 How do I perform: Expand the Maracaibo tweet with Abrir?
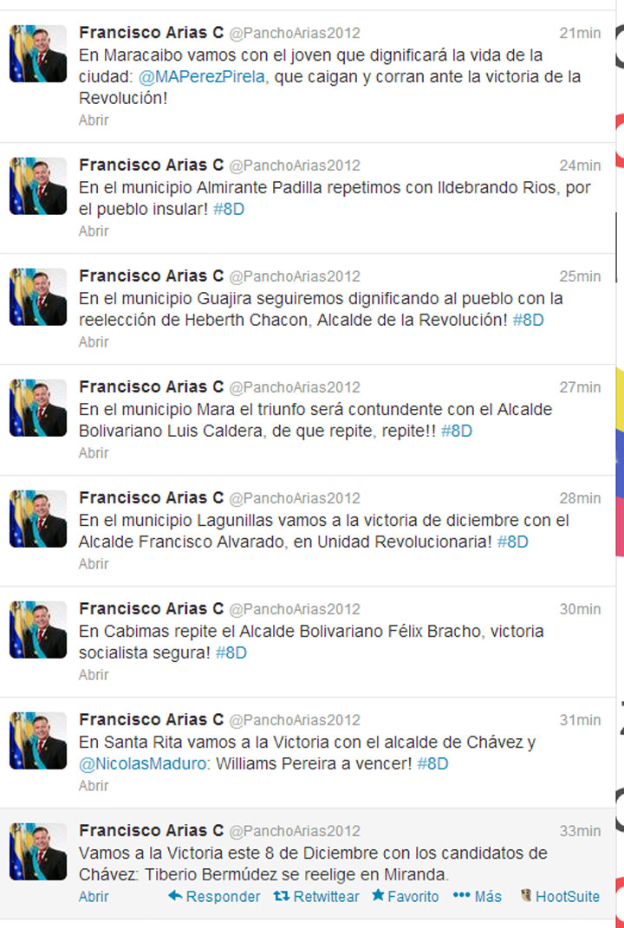click(x=94, y=120)
